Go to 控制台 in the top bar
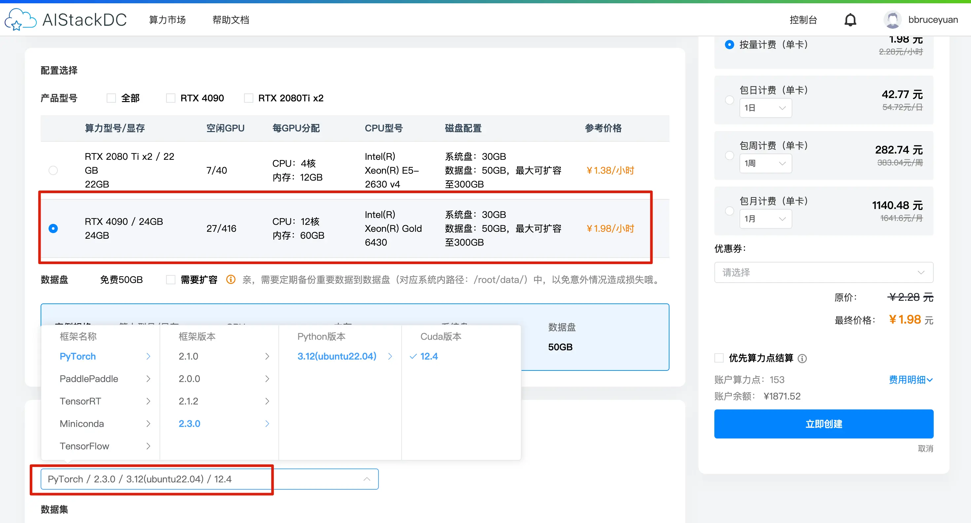 pos(803,19)
